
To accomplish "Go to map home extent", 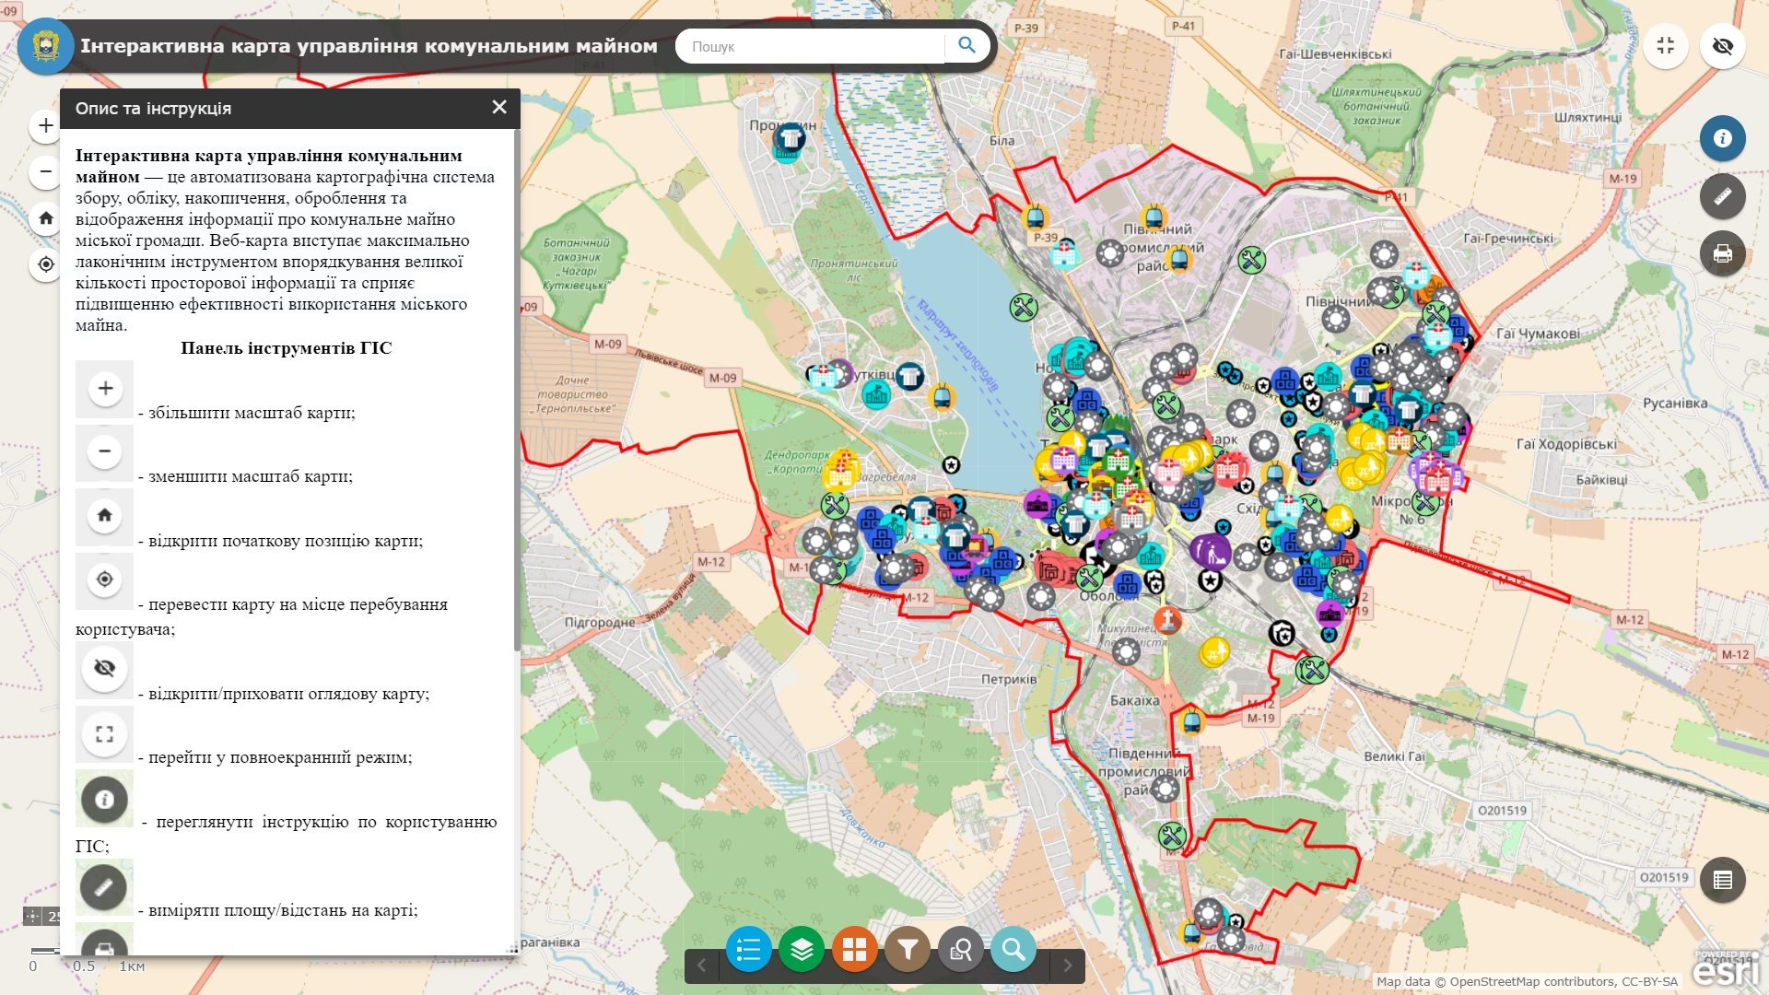I will click(46, 218).
